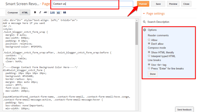
Task: Choose Press "Enter" for line breaks
Action: (x=149, y=68)
